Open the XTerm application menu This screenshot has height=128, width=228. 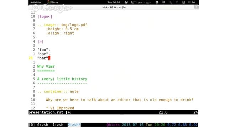click(53, 2)
